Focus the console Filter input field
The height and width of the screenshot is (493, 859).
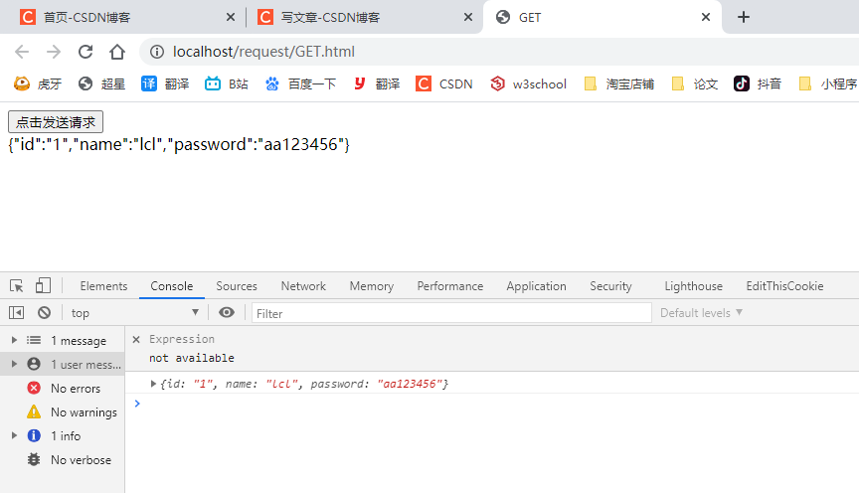click(x=451, y=313)
